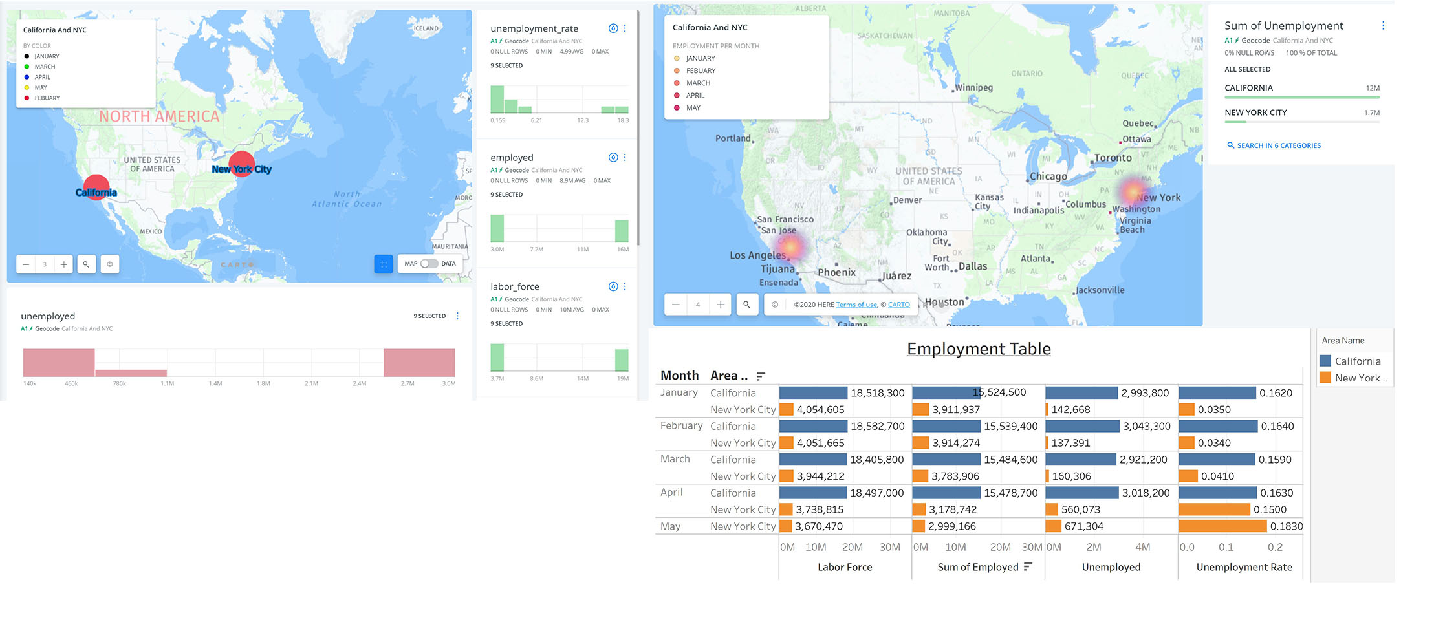
Task: Open the Terms of use link
Action: 856,305
